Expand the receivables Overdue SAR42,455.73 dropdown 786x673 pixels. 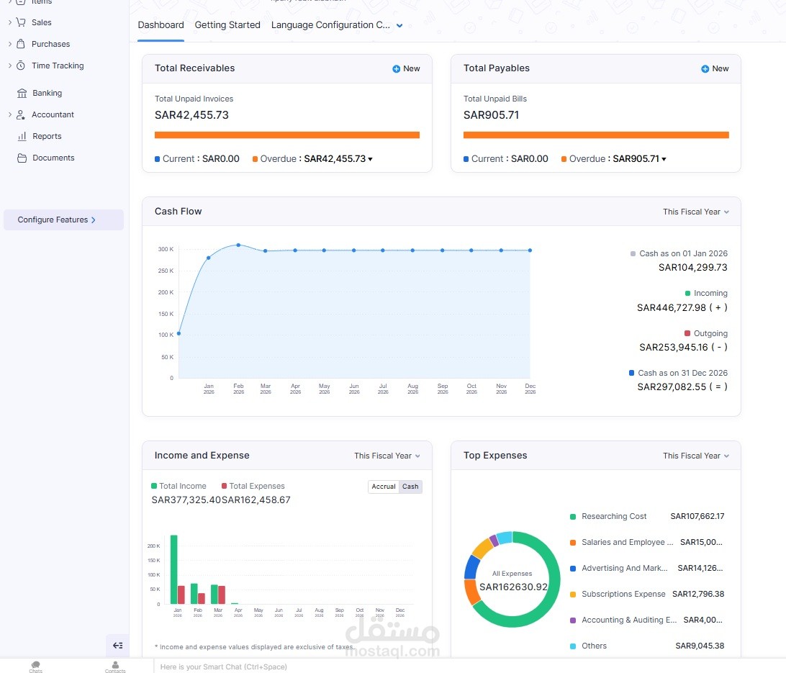[370, 159]
